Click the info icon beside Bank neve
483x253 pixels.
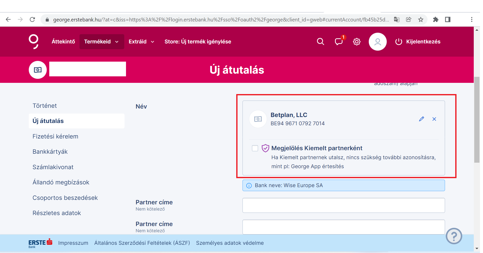(x=249, y=185)
